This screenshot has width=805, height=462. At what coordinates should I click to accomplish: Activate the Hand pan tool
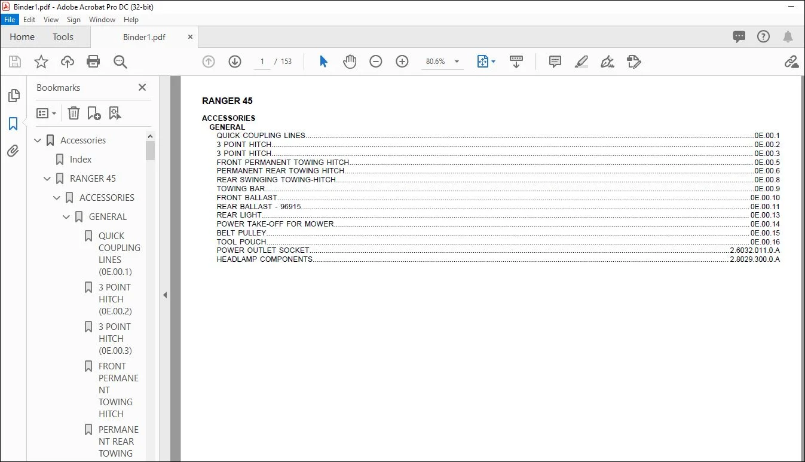(350, 62)
